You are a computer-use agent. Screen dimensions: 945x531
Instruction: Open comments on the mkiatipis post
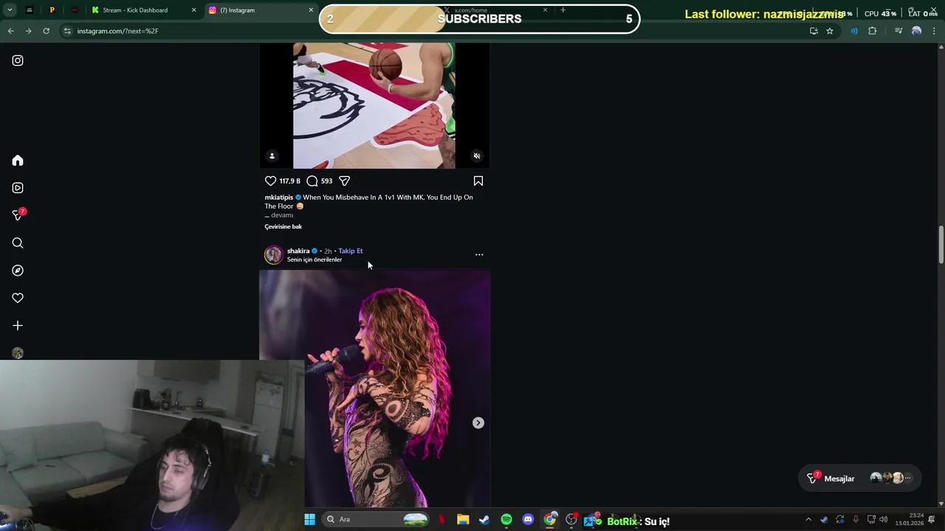coord(312,181)
